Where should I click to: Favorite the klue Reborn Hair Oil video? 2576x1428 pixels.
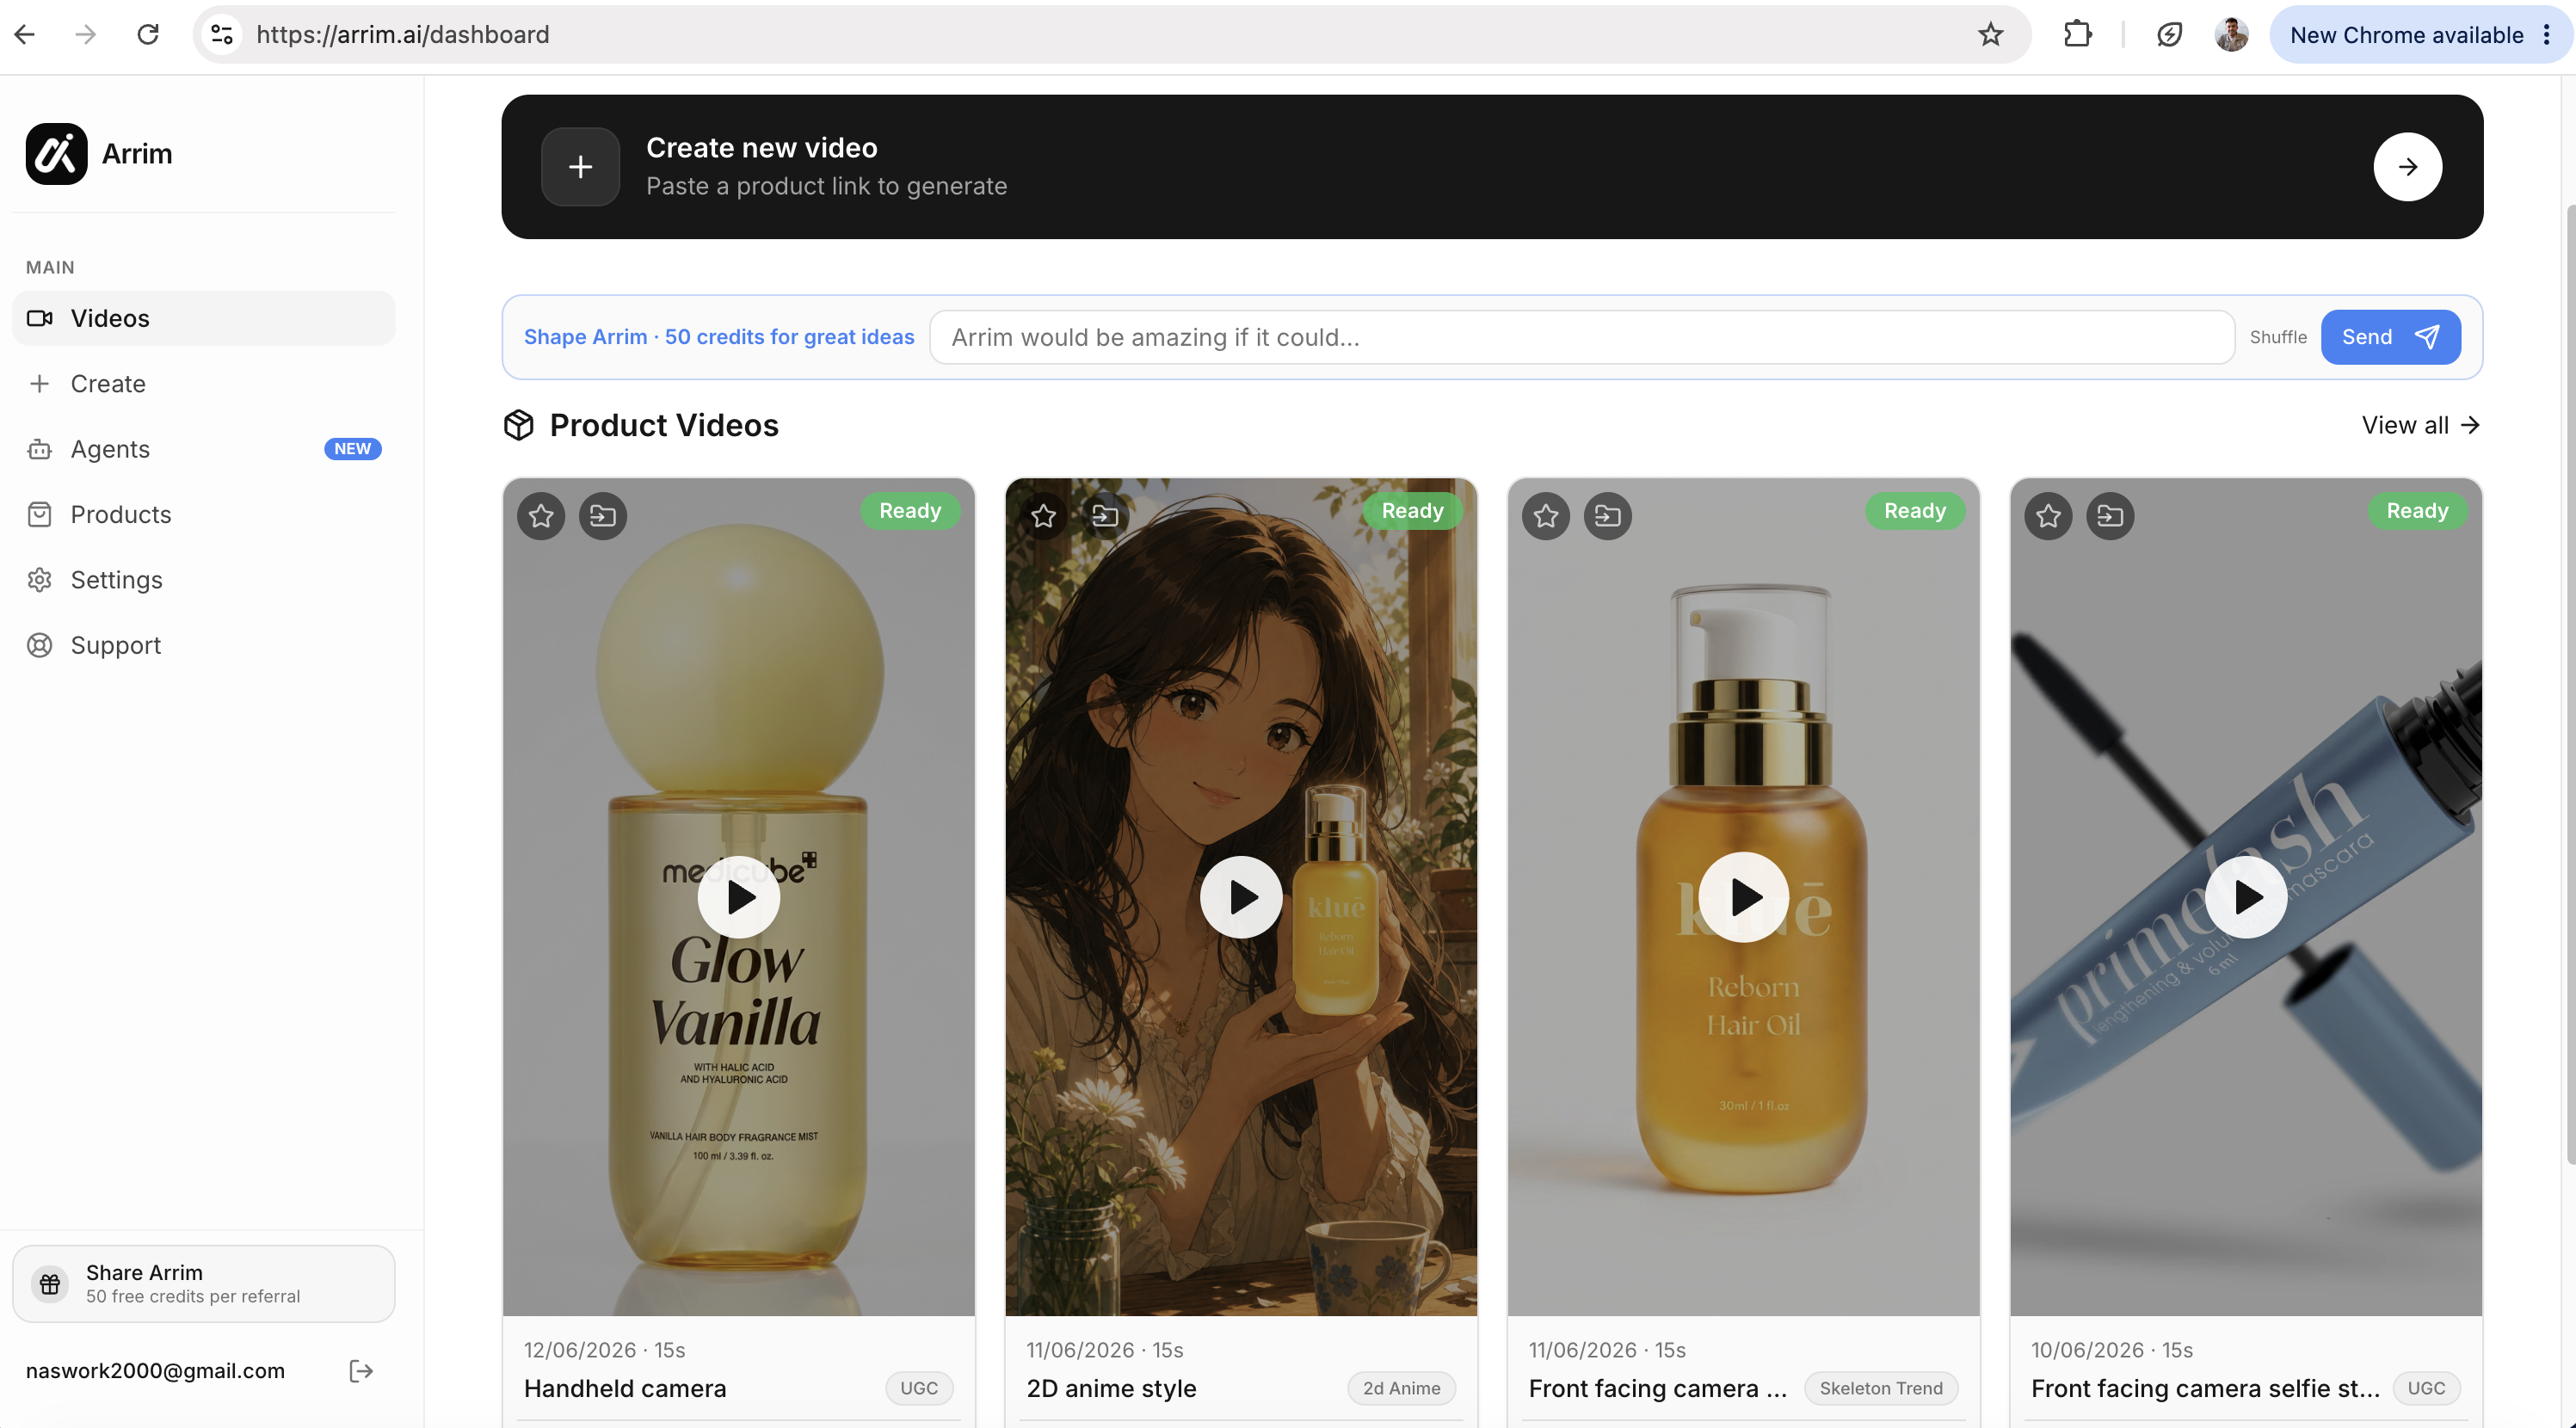pos(1546,515)
